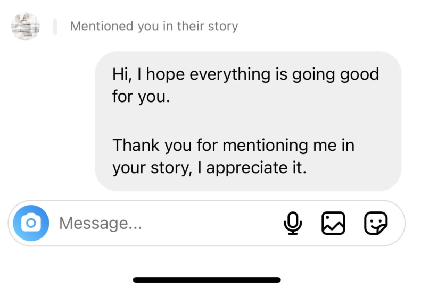Click the sender's profile picture

coord(25,26)
